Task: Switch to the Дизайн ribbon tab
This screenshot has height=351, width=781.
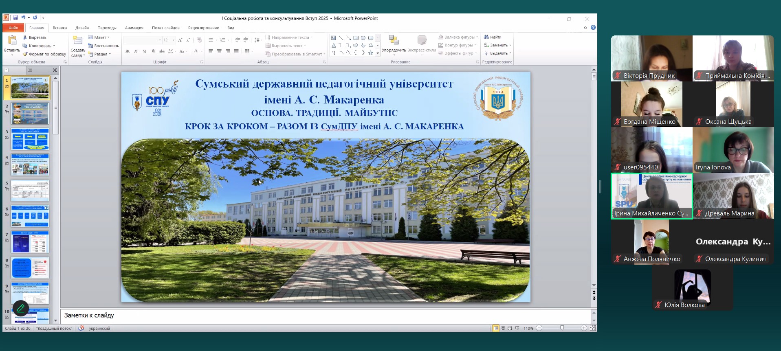Action: tap(82, 28)
